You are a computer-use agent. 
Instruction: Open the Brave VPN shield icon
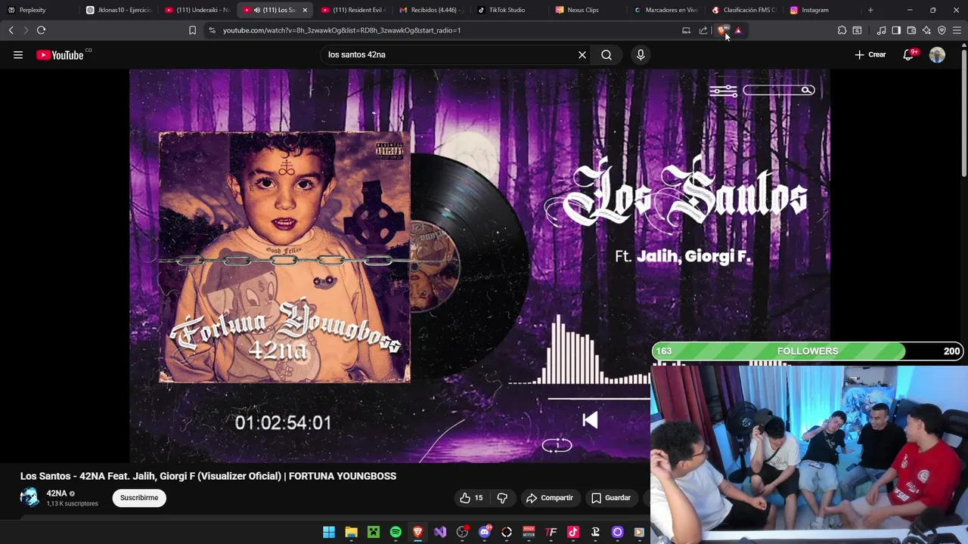[x=942, y=30]
